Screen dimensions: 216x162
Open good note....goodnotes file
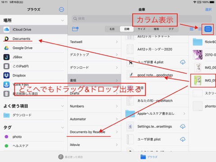[155, 75]
